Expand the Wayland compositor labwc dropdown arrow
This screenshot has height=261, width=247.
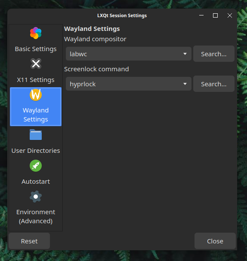pyautogui.click(x=185, y=54)
